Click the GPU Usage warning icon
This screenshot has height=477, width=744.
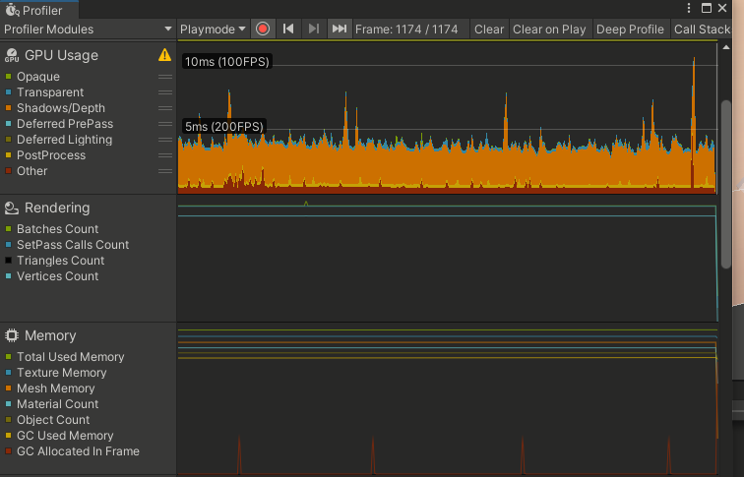[x=165, y=55]
